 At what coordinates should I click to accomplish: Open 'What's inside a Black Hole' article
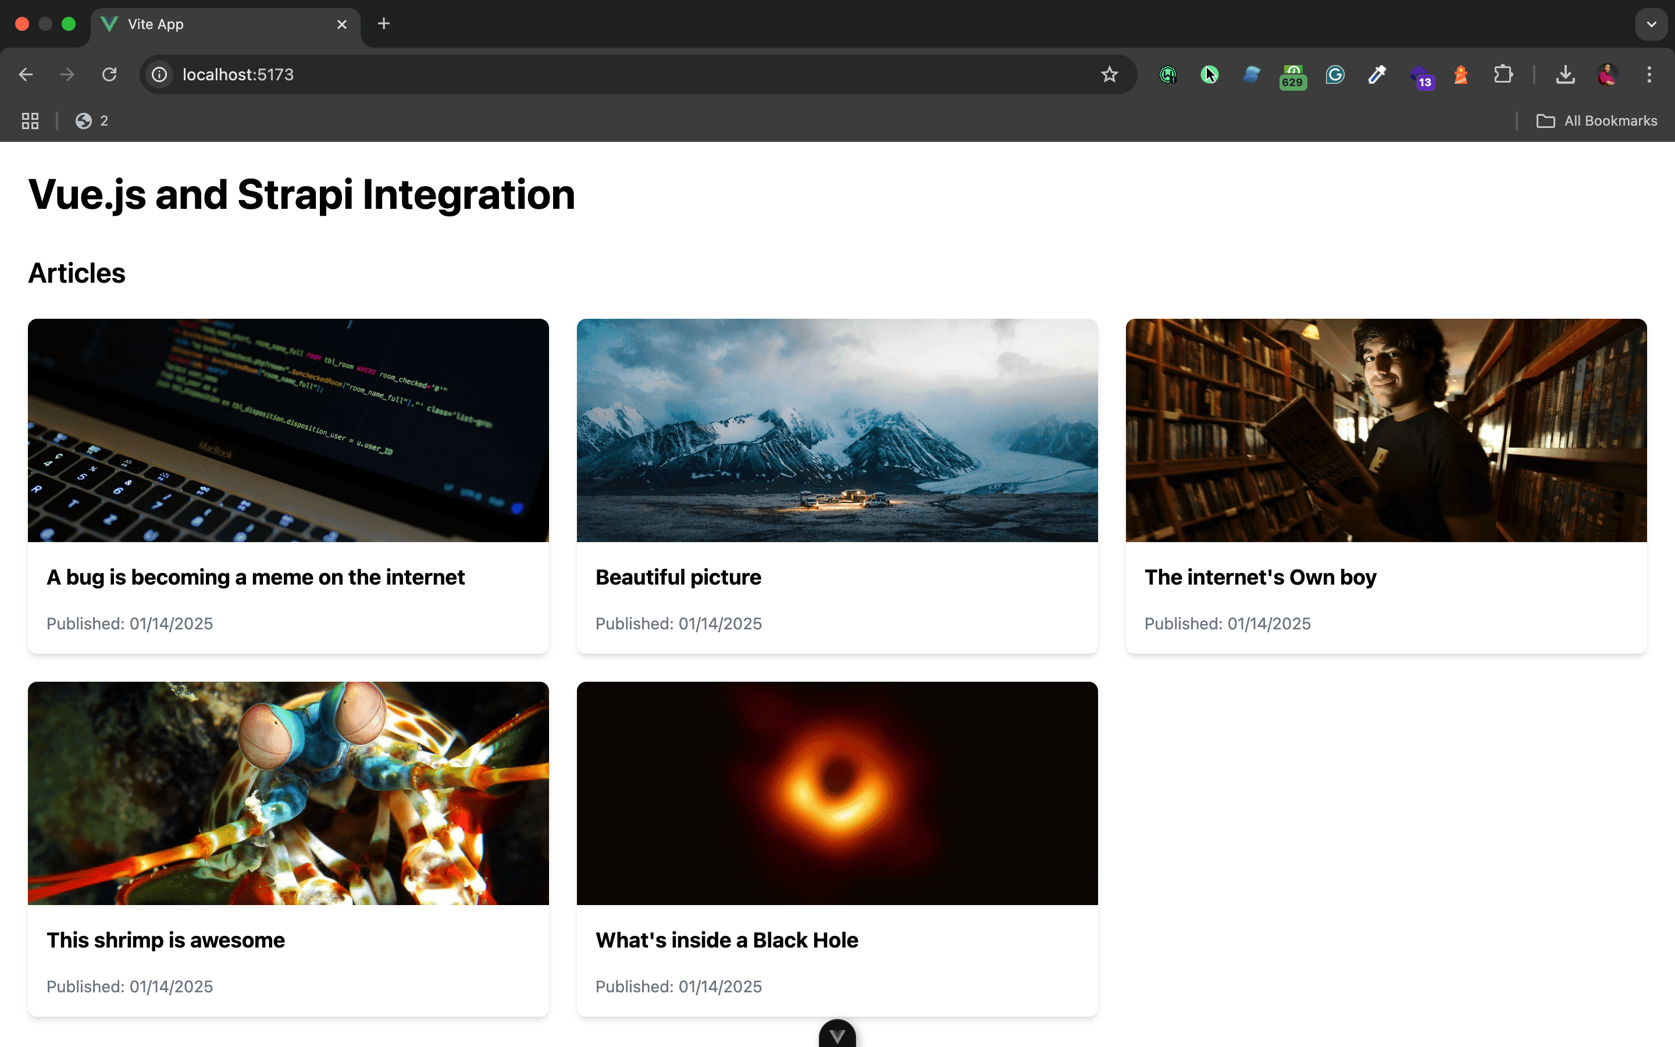coord(727,939)
